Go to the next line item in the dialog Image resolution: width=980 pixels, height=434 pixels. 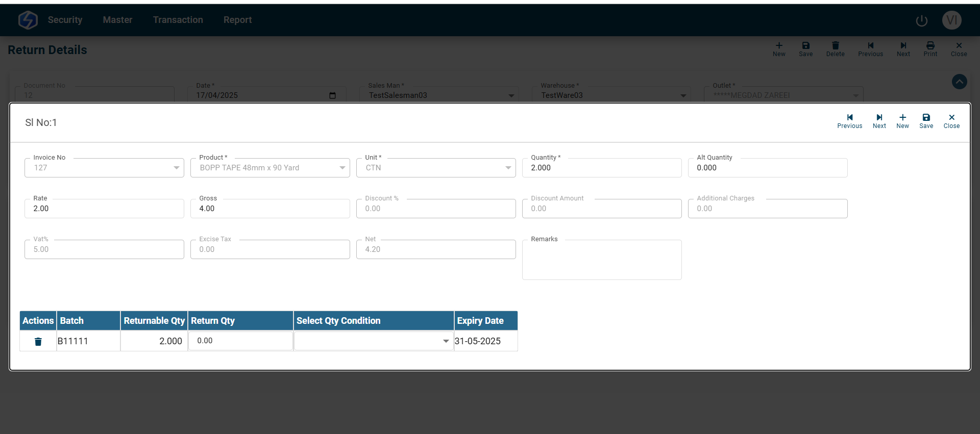879,120
